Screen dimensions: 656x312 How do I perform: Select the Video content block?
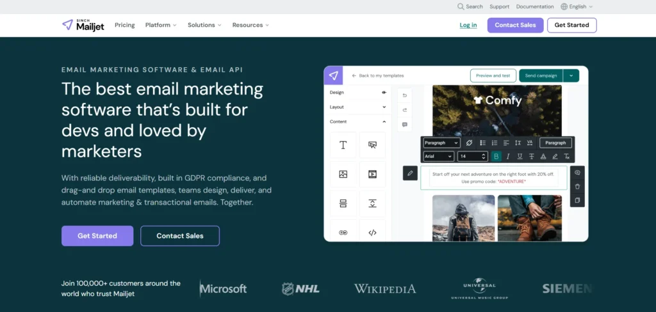(x=372, y=174)
